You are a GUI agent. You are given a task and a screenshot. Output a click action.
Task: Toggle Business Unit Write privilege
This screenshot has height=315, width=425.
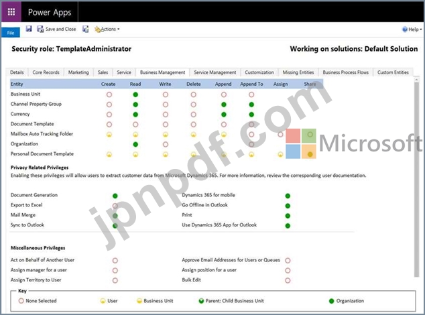[x=166, y=94]
